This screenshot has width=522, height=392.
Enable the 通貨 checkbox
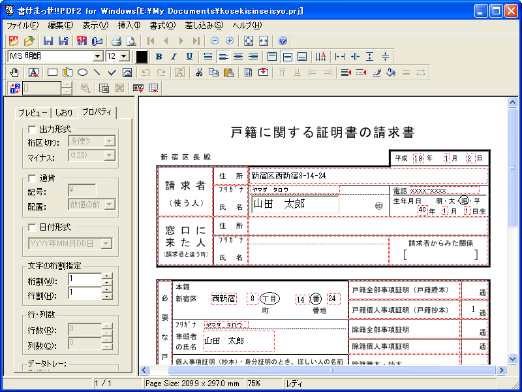(x=32, y=178)
